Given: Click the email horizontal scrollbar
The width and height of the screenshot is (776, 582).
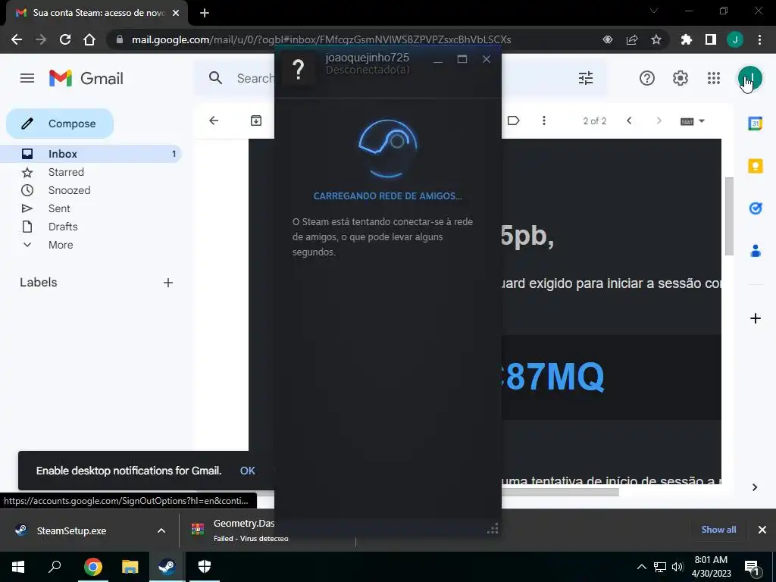Looking at the screenshot, I should tap(560, 492).
